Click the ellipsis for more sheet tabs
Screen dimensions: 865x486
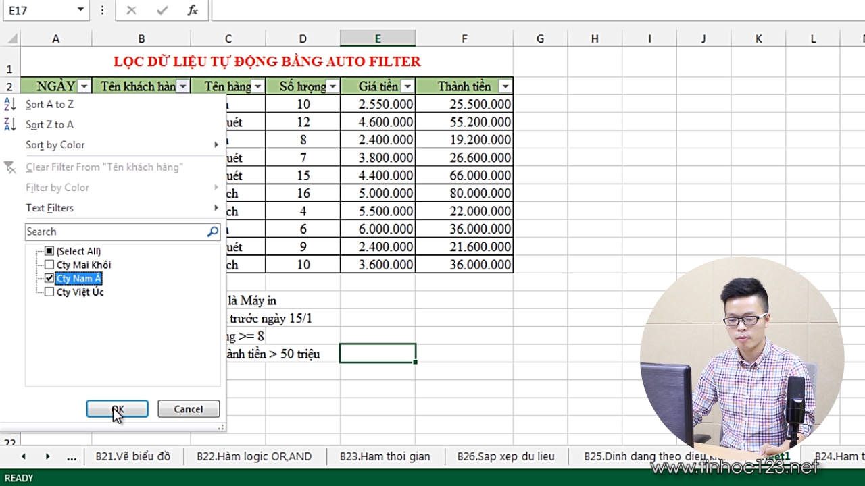(72, 456)
